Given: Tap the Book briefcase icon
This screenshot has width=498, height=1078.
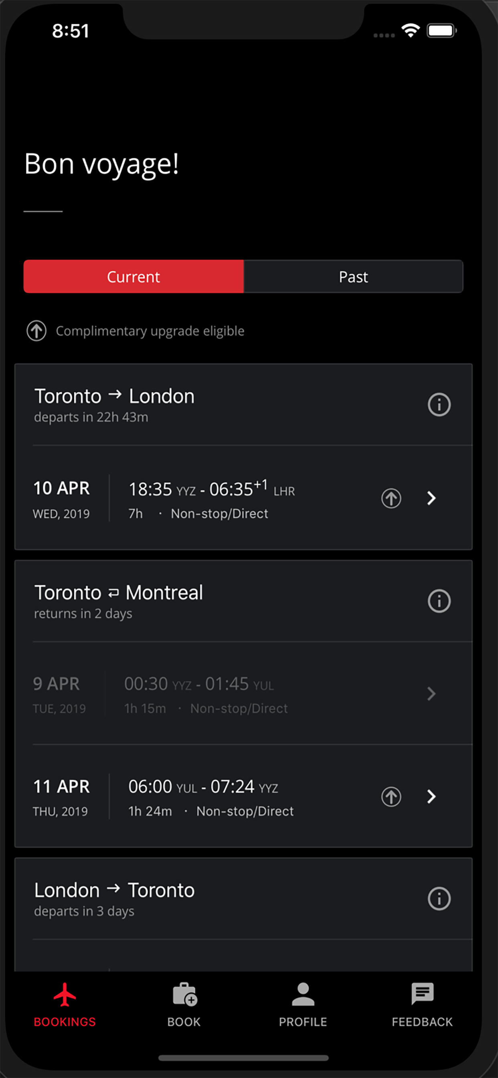Looking at the screenshot, I should pyautogui.click(x=184, y=994).
